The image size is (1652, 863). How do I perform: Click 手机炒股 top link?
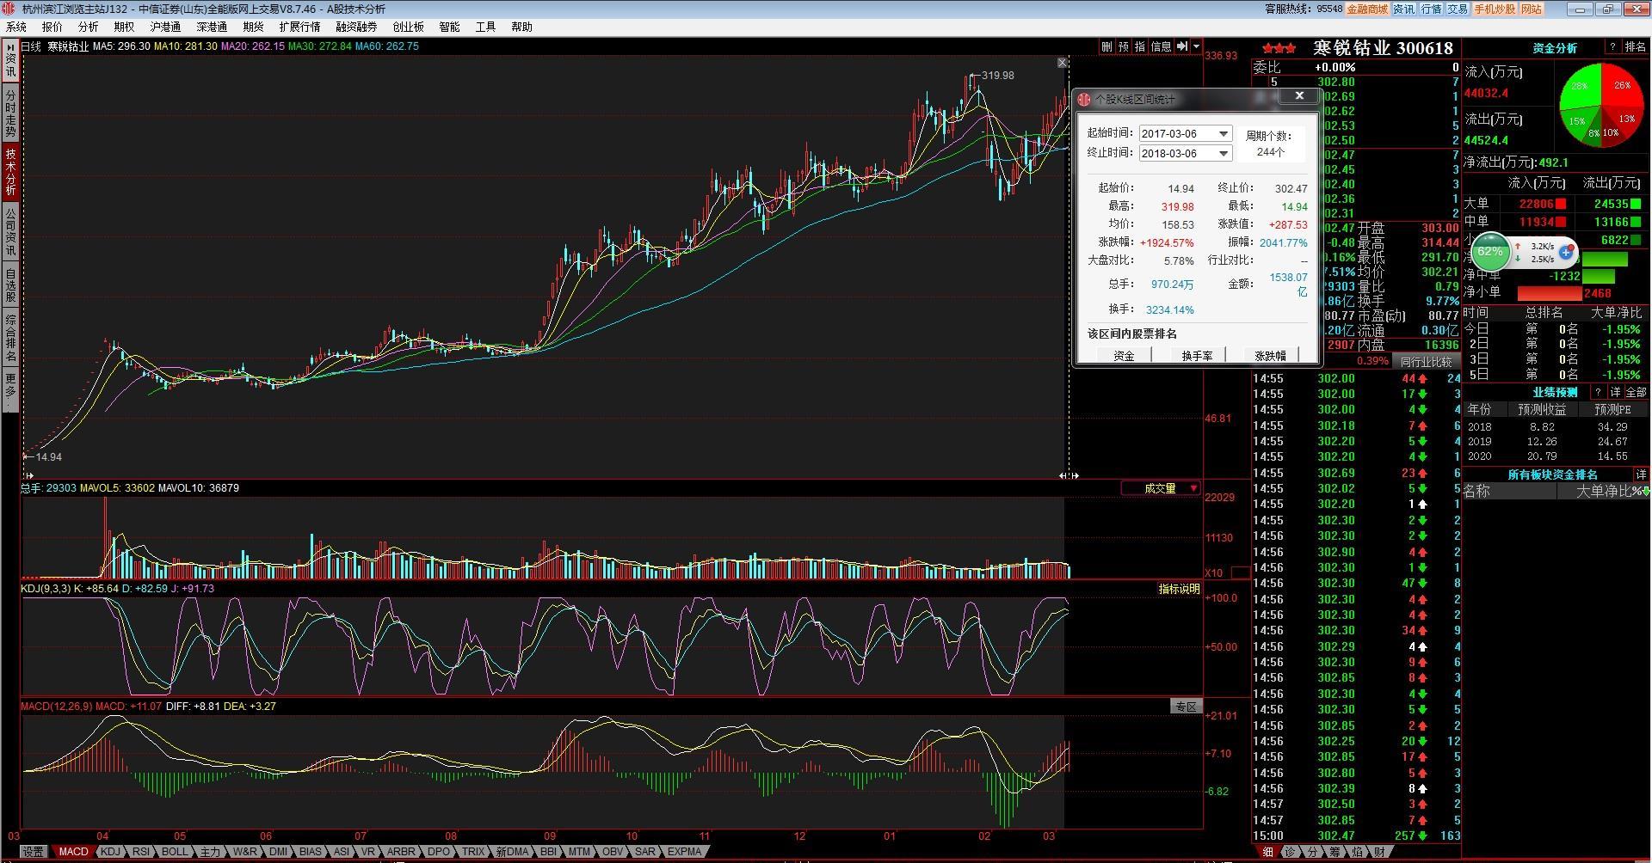click(1494, 9)
